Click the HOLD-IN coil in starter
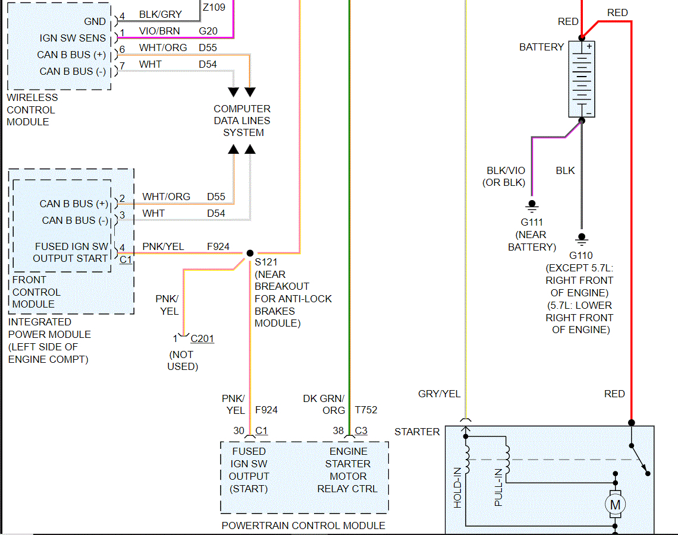The width and height of the screenshot is (678, 535). (x=466, y=457)
